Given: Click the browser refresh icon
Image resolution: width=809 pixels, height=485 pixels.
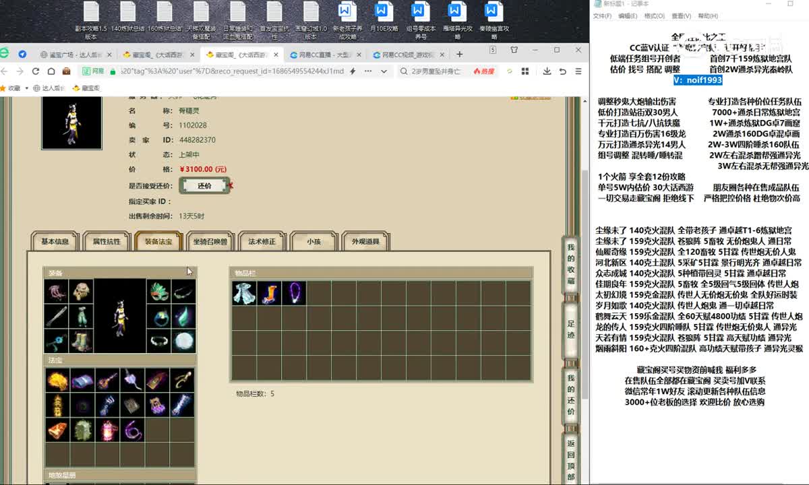Looking at the screenshot, I should pos(35,71).
